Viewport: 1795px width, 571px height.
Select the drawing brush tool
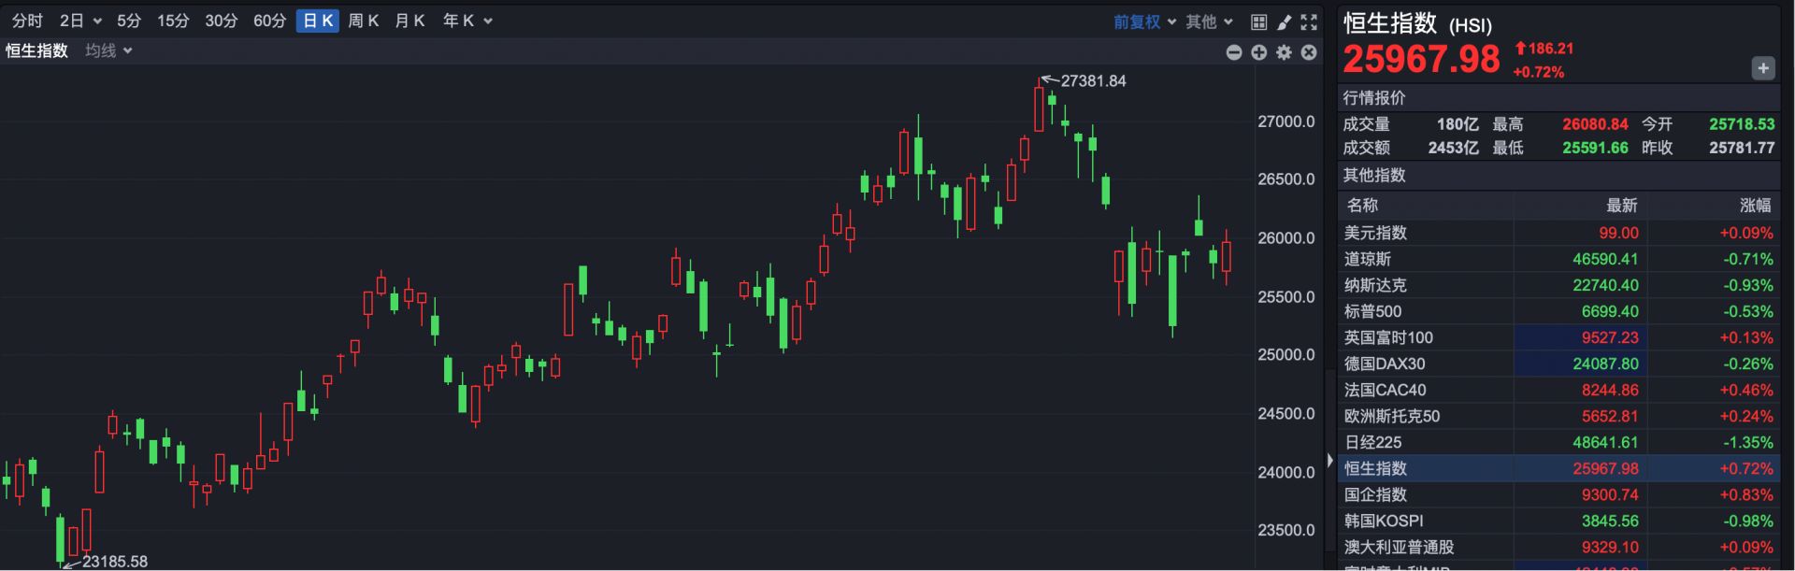coord(1285,21)
